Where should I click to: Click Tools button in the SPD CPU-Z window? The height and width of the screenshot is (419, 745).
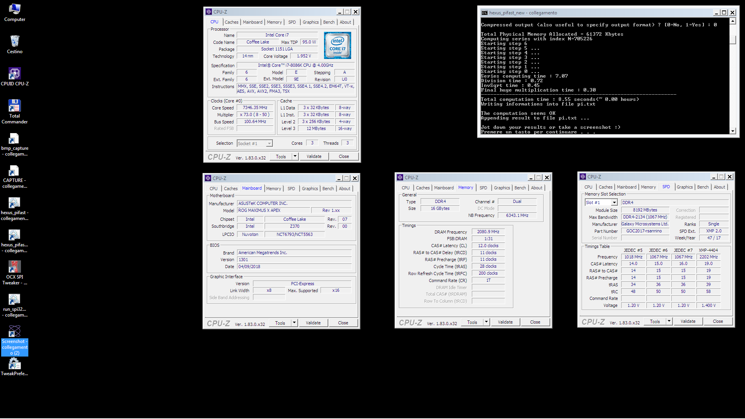pyautogui.click(x=655, y=321)
